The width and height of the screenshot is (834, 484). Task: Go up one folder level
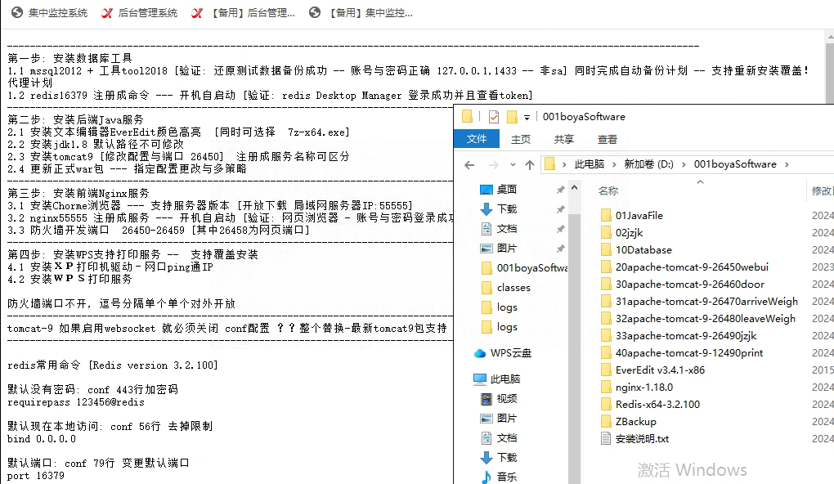tap(530, 165)
